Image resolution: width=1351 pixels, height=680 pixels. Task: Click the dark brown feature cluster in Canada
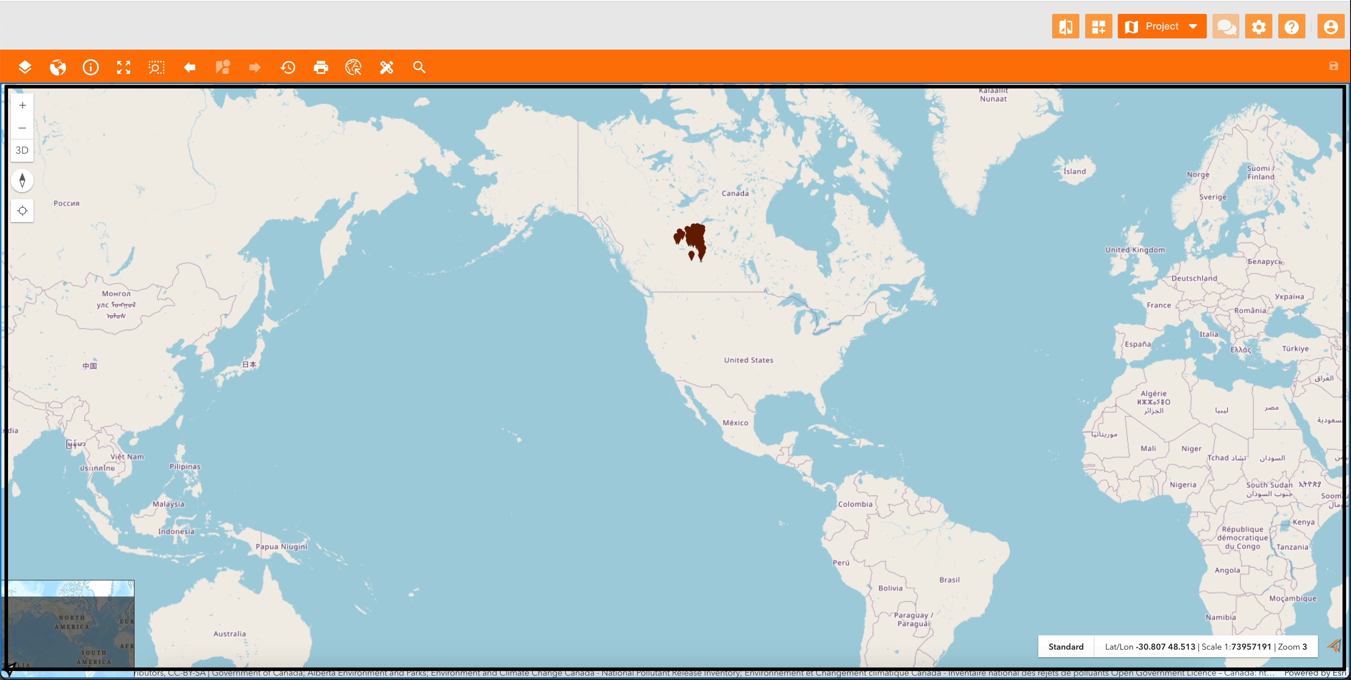point(695,238)
